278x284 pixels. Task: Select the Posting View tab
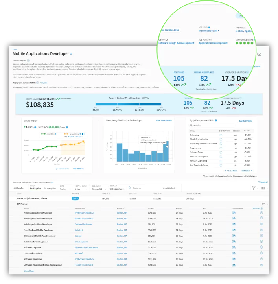36,188
